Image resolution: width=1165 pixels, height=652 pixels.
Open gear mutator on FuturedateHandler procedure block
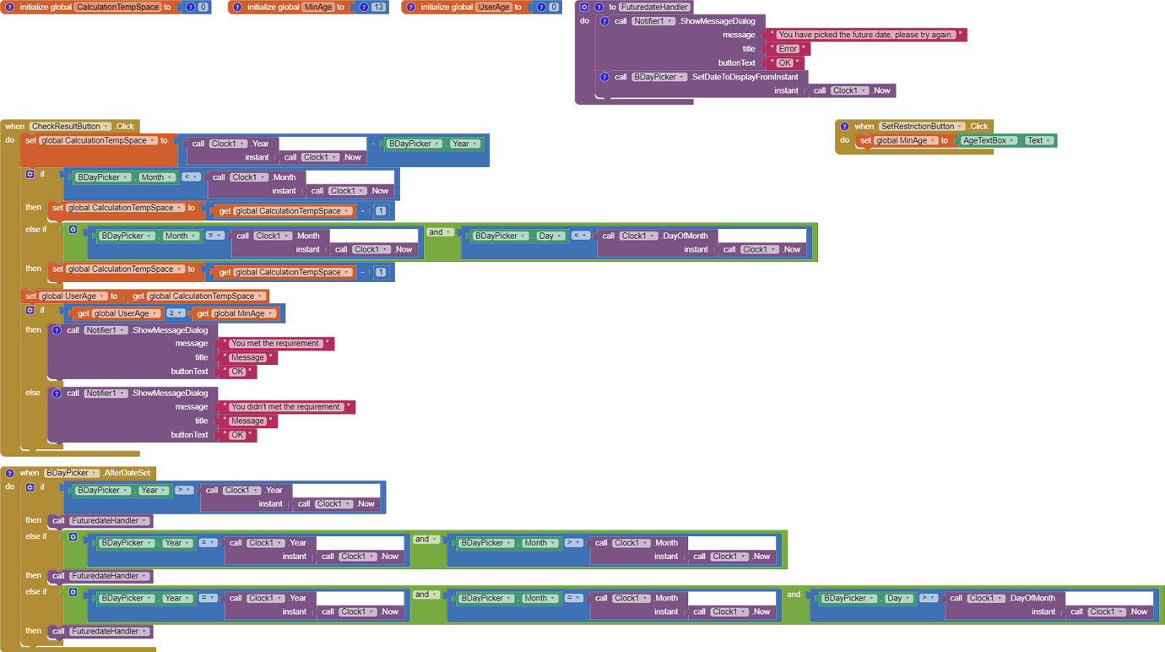tap(584, 7)
